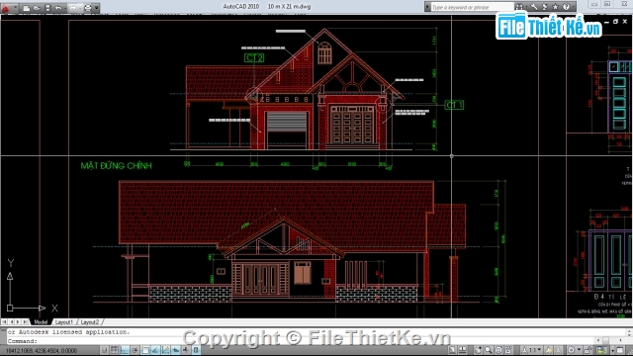Click the CT 2 detail label in drawing
Viewport: 633px width, 356px height.
coord(254,58)
